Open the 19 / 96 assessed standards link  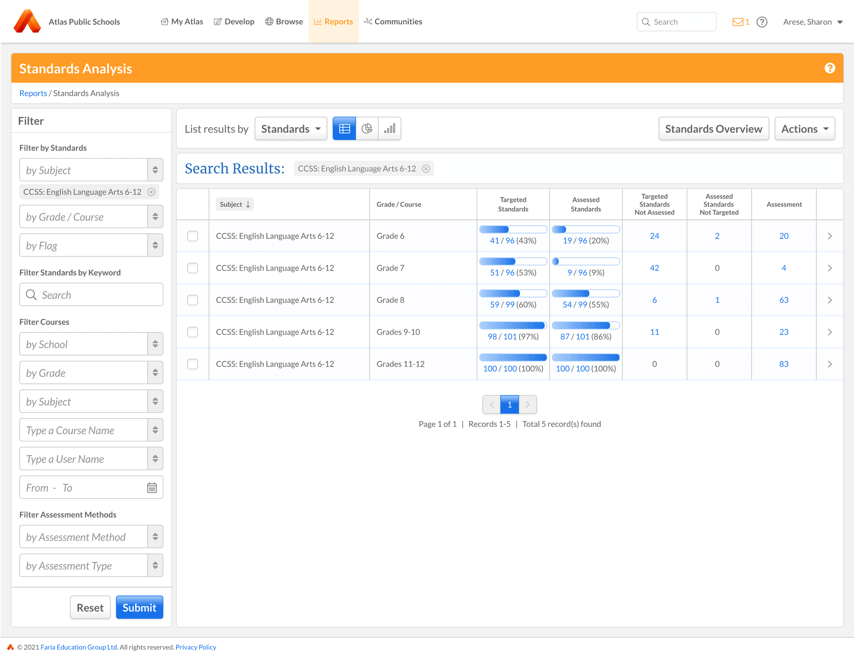pyautogui.click(x=575, y=241)
